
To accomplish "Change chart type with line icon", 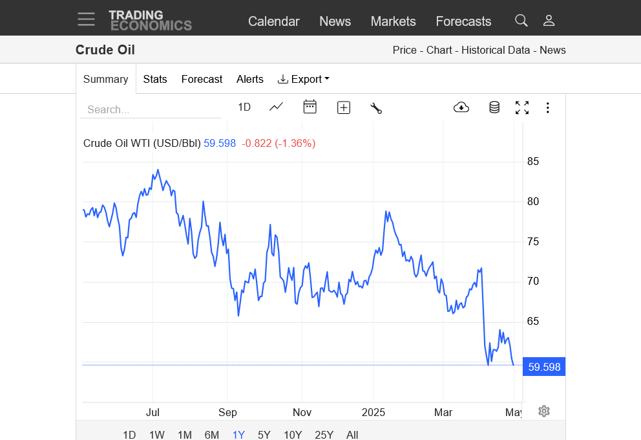I will (277, 107).
